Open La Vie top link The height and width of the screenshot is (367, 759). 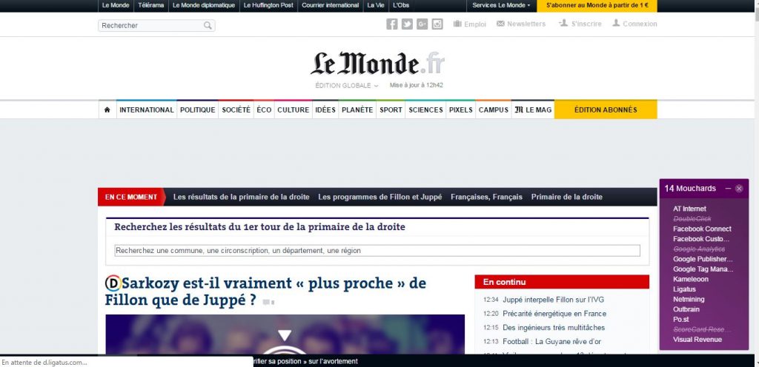(376, 5)
